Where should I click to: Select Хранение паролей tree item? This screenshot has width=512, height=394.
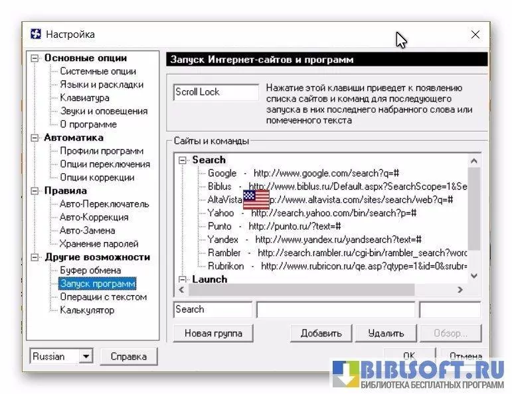click(99, 244)
